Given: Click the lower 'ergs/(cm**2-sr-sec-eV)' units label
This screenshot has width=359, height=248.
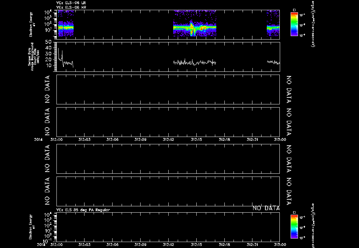Looking at the screenshot, I should click(x=313, y=226).
